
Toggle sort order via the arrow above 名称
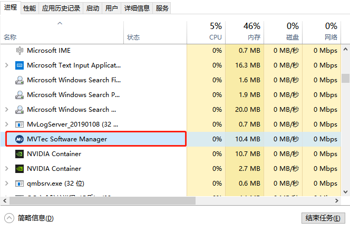(x=60, y=23)
